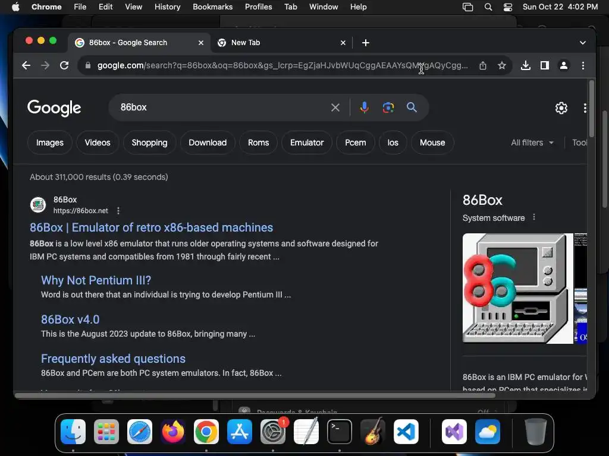The image size is (609, 456).
Task: Open new tab with plus button
Action: 366,43
